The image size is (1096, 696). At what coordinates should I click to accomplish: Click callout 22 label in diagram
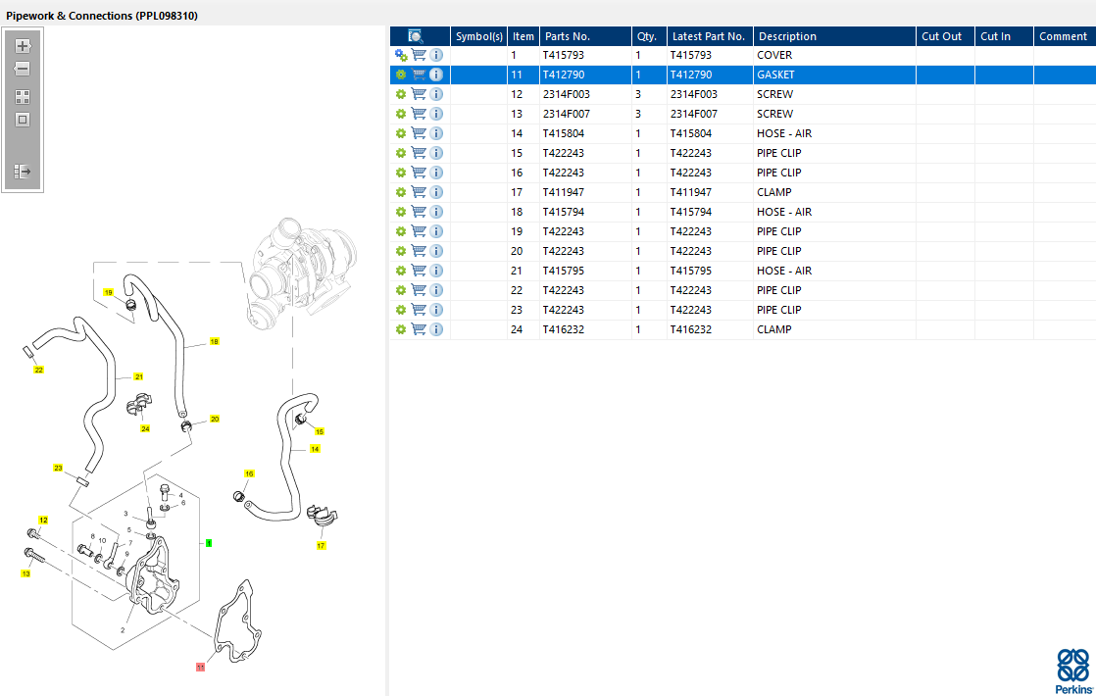click(x=38, y=370)
